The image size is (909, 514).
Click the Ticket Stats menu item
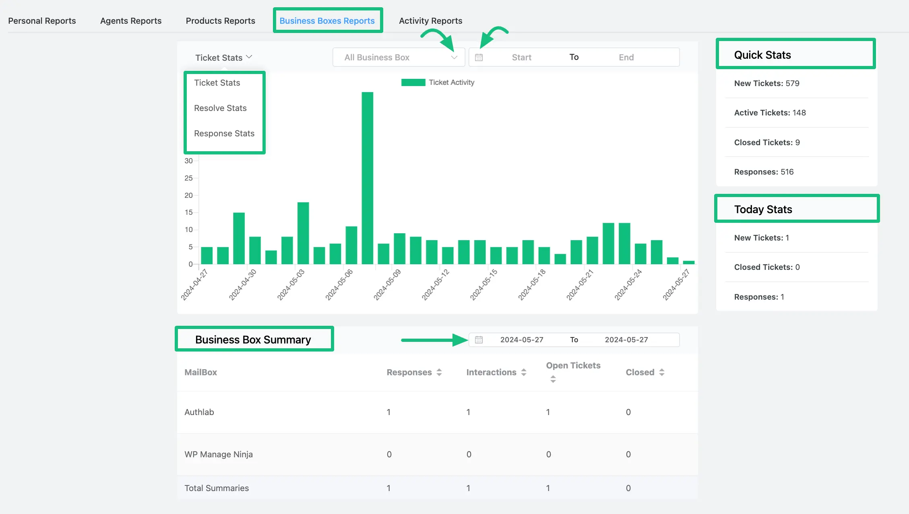[217, 82]
